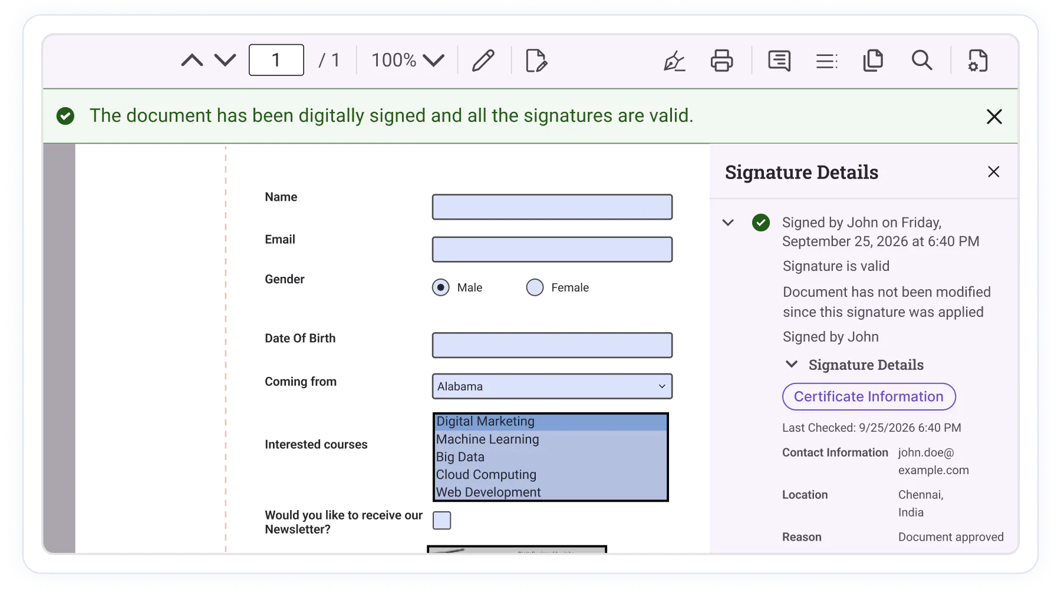The width and height of the screenshot is (1061, 589).
Task: Open search with magnifier icon
Action: [922, 60]
